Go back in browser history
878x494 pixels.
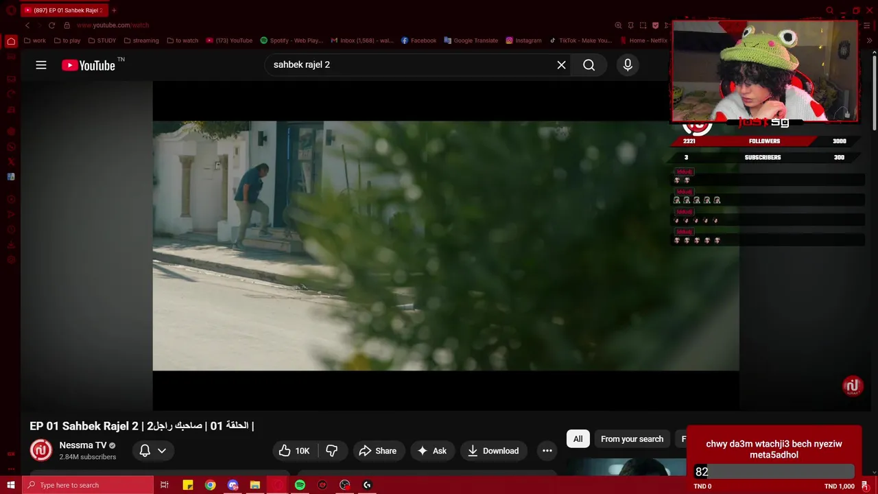pos(27,25)
